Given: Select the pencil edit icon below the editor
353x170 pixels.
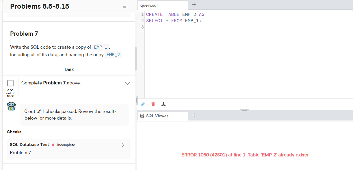Looking at the screenshot, I should point(142,104).
